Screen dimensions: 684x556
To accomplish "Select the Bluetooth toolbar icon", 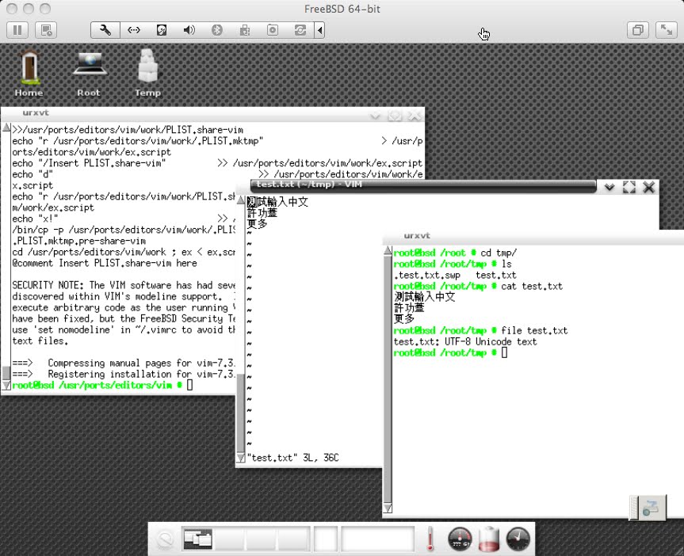I will [216, 29].
